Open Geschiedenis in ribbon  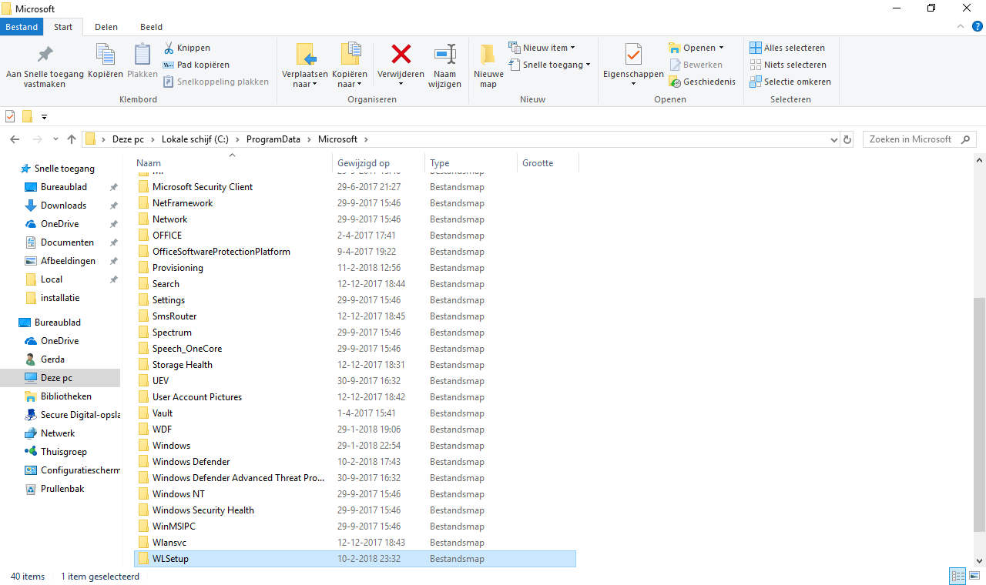(702, 82)
